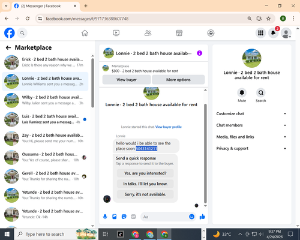The image size is (300, 240).
Task: Expand Customize chat section
Action: click(x=251, y=113)
